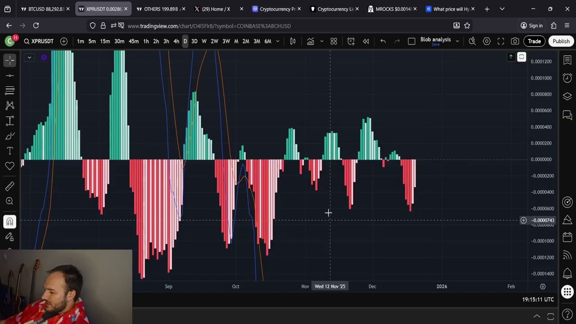This screenshot has width=576, height=324.
Task: Select the crosshair cursor tool
Action: point(10,60)
